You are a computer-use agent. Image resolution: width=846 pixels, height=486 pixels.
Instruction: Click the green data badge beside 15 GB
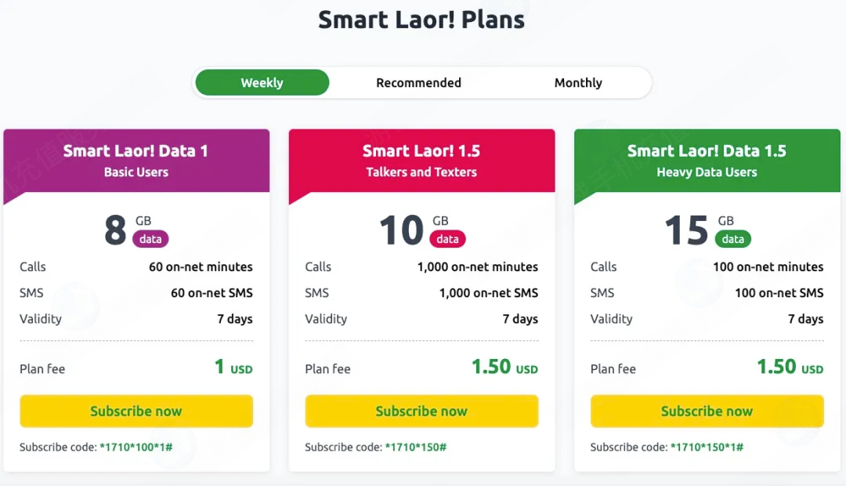pos(732,239)
